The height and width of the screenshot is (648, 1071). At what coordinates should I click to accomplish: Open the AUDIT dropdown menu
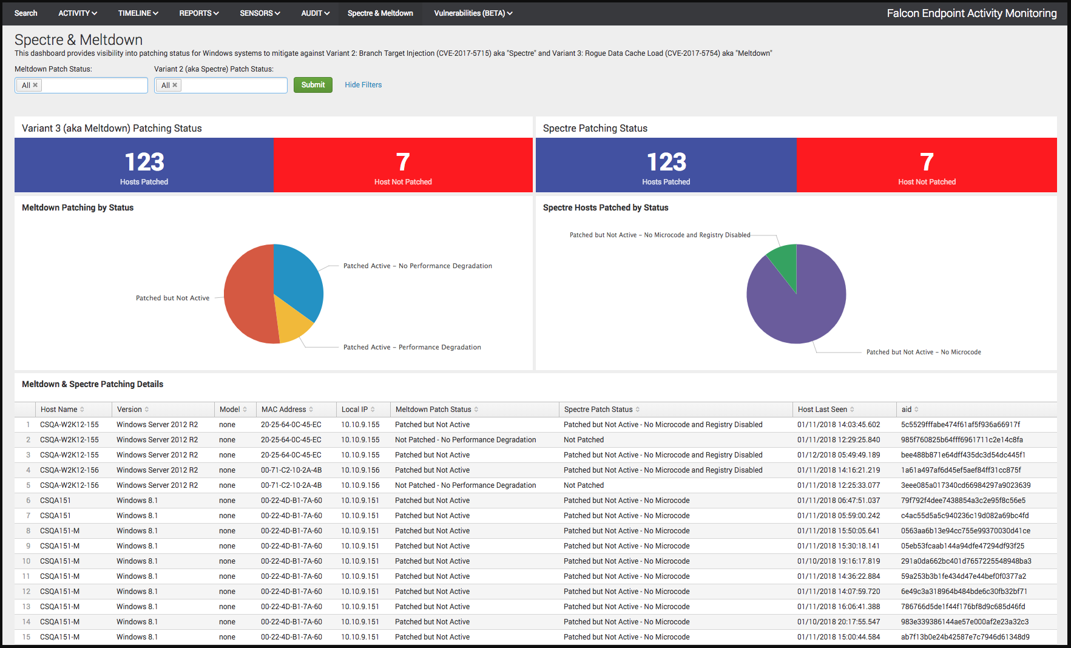pyautogui.click(x=316, y=13)
